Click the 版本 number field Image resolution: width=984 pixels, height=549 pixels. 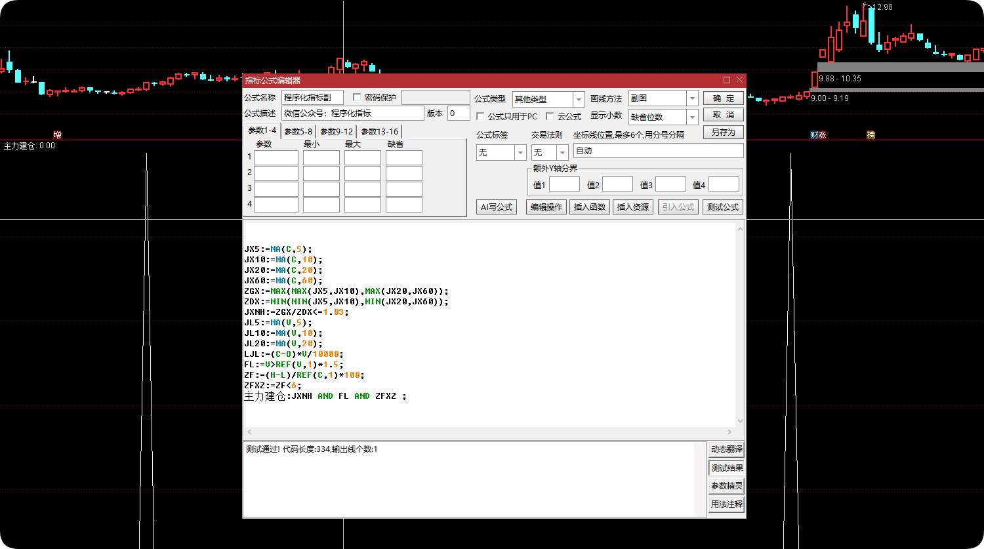459,113
